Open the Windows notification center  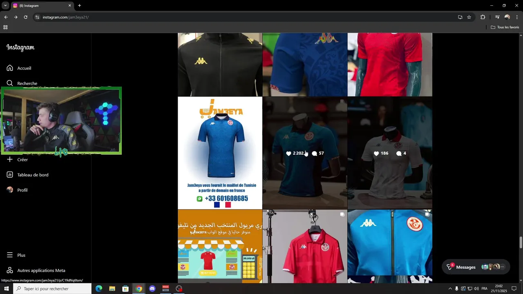[x=514, y=289]
